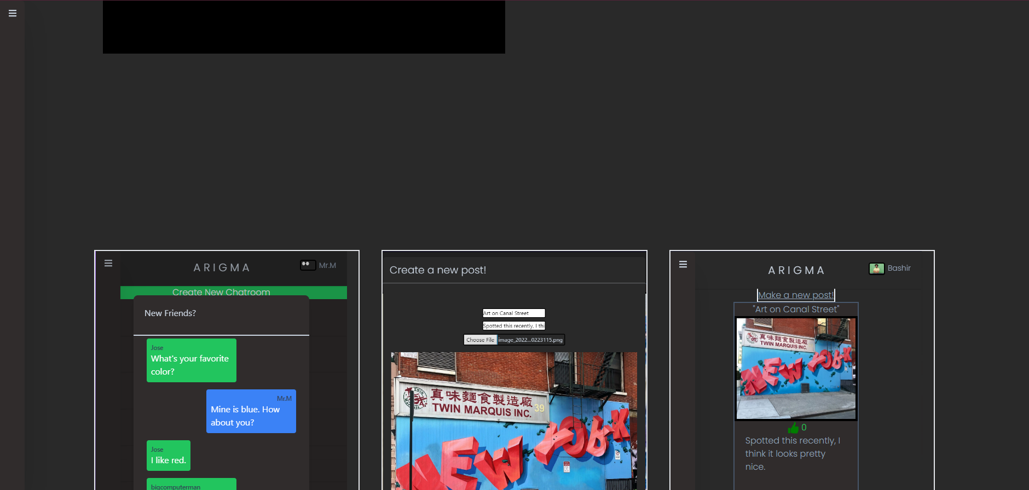Click the post title "Art on Canal Street"
Viewport: 1029px width, 490px height.
click(796, 310)
